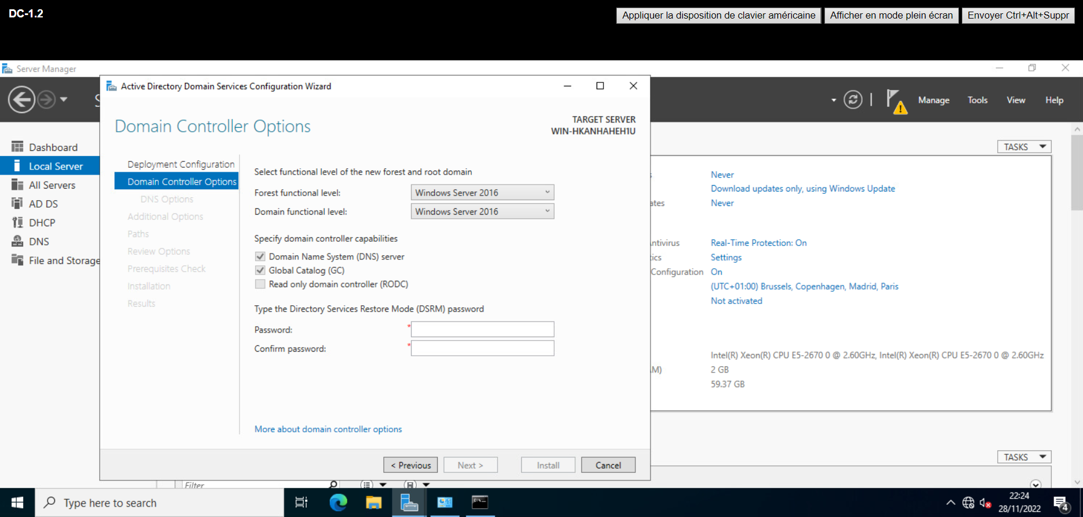Click the DSRM Password field
Screen dimensions: 1083x517
tap(482, 330)
